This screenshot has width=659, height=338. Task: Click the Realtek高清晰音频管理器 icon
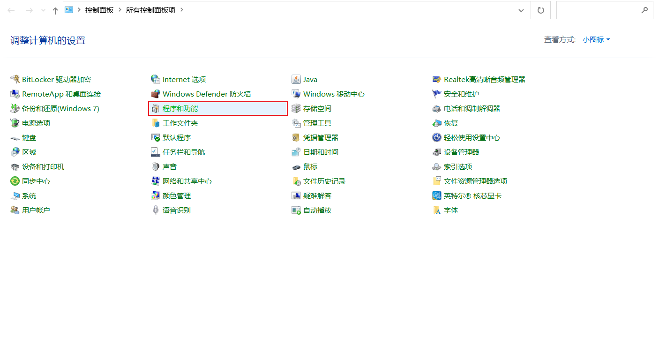point(437,80)
